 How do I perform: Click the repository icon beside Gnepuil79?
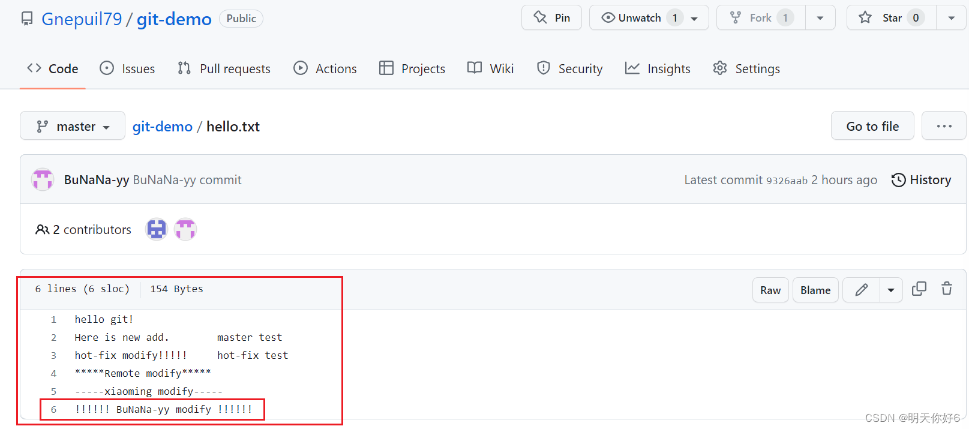[x=27, y=19]
